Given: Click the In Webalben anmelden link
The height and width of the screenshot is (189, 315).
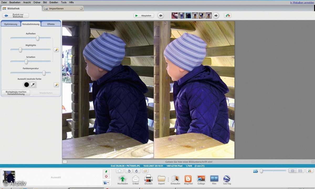Looking at the screenshot, I should coord(302,3).
